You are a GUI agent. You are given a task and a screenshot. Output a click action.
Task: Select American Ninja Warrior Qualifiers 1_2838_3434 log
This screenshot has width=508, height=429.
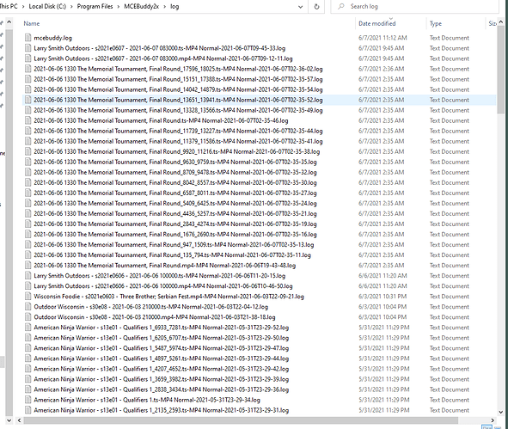click(161, 389)
